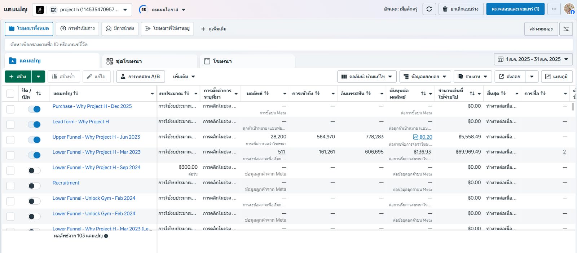Toggle off Upper Funnel Jun 2023 campaign

click(x=34, y=140)
